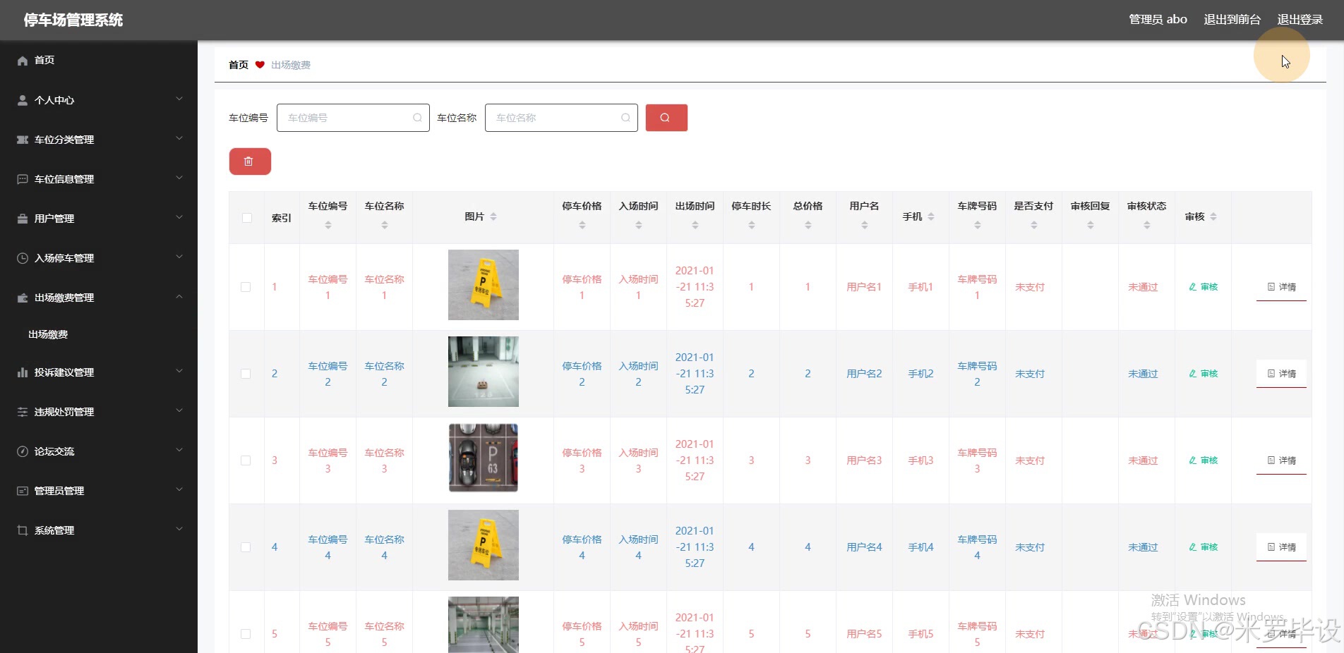
Task: Click the briefcase icon beside 用户管理
Action: click(x=23, y=219)
